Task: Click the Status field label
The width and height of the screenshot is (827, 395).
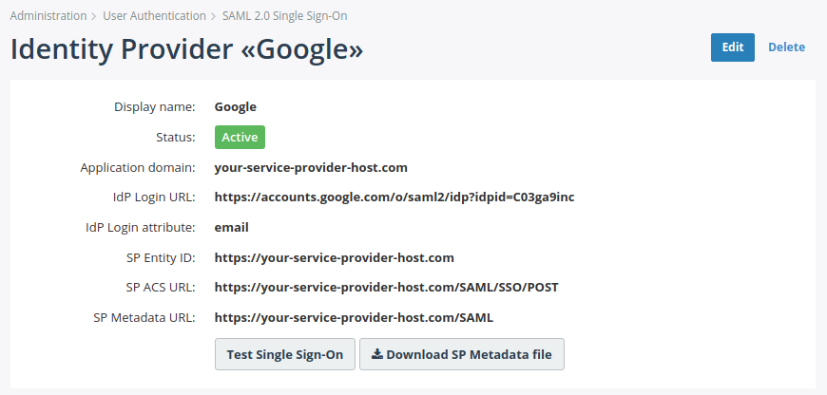Action: [175, 138]
